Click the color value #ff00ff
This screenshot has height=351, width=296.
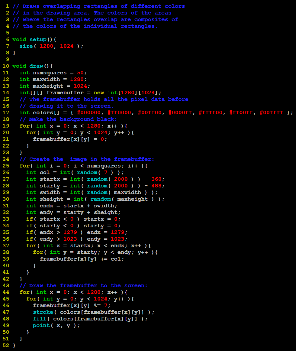tap(241, 112)
